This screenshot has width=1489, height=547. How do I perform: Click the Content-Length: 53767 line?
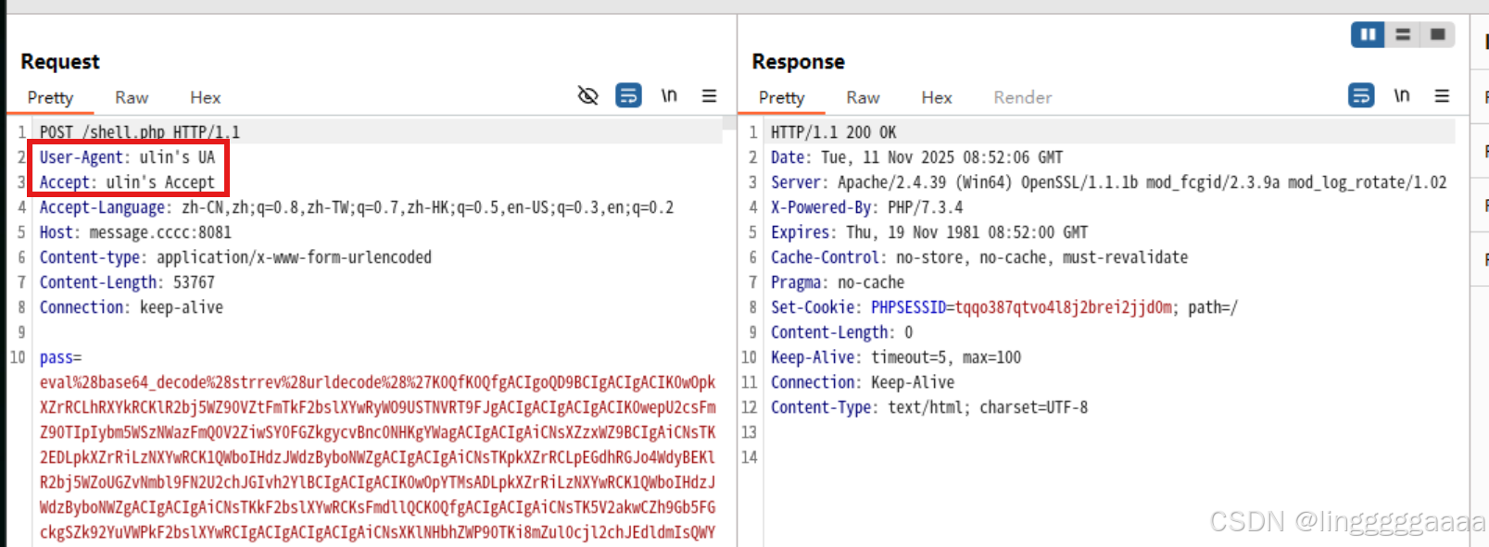(127, 282)
